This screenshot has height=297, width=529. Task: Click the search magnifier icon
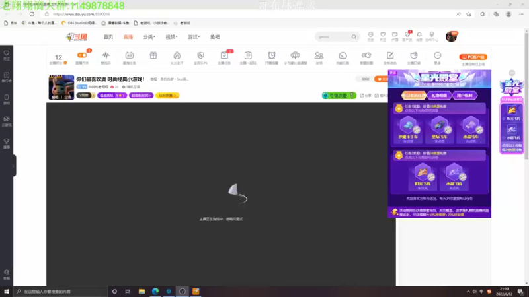354,37
